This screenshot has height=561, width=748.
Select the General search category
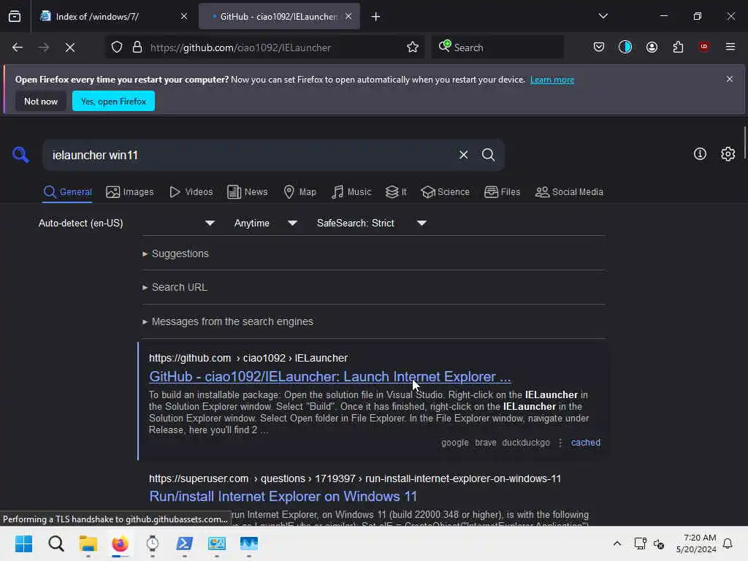(x=67, y=192)
